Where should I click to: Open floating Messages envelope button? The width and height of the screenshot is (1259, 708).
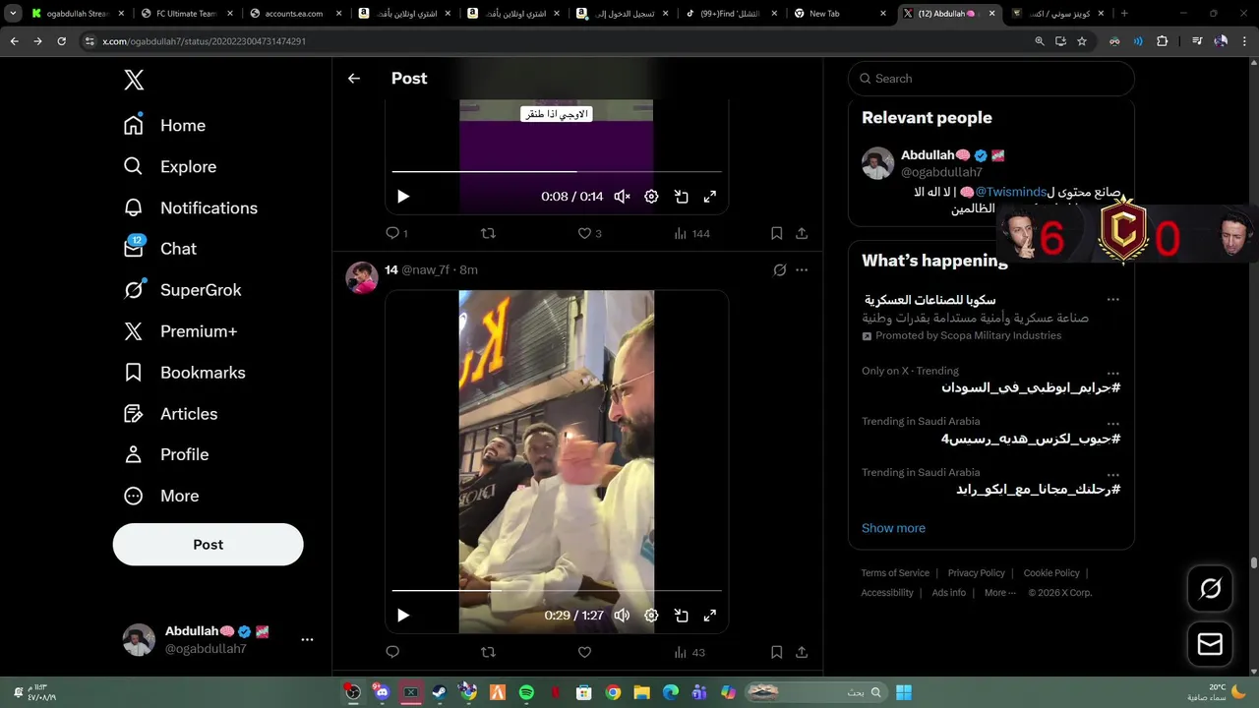(1210, 644)
